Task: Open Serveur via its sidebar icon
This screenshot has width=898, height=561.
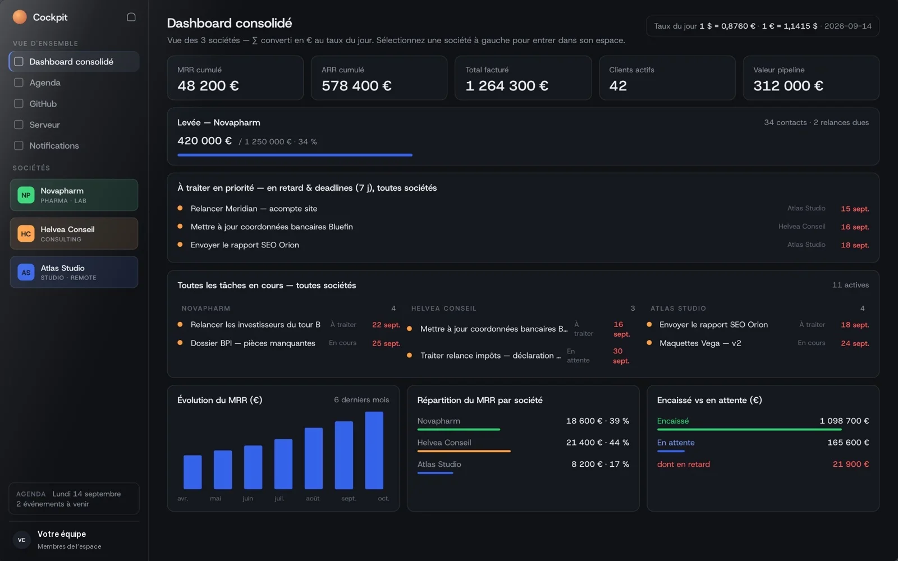Action: pyautogui.click(x=19, y=125)
